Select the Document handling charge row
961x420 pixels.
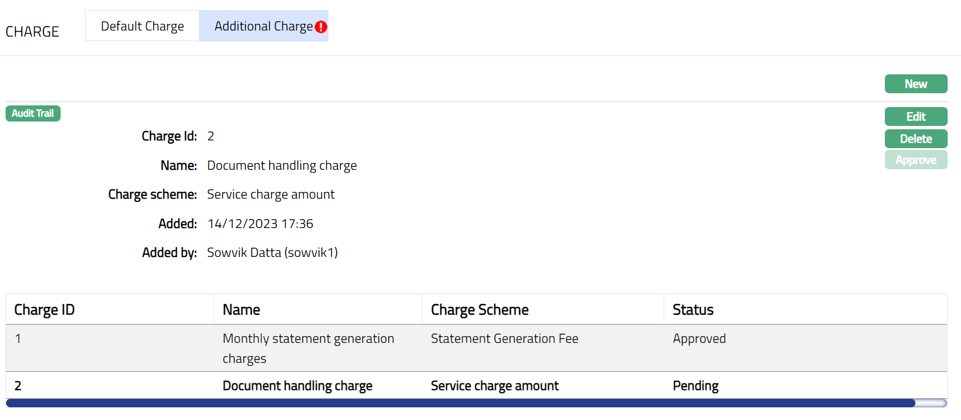(297, 386)
